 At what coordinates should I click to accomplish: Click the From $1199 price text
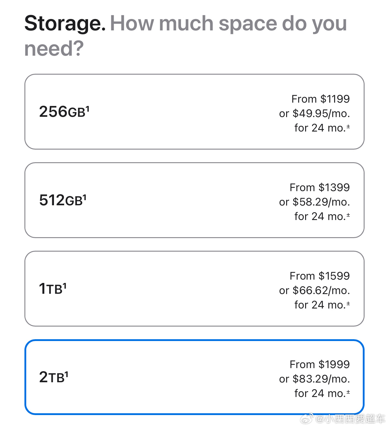(x=321, y=99)
